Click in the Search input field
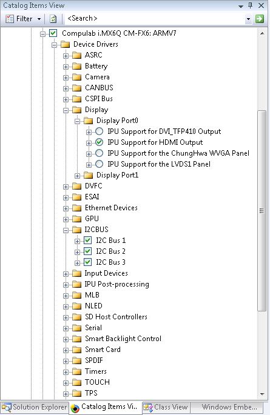Viewport: 270px width, 415px height. click(x=155, y=19)
